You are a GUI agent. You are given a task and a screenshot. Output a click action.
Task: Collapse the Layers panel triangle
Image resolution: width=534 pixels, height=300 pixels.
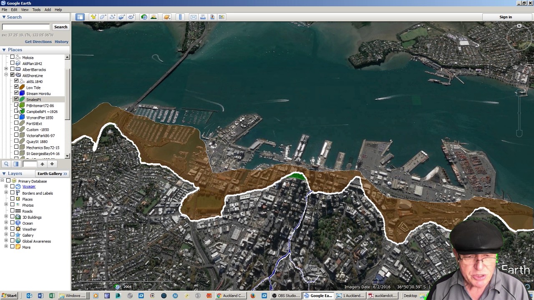(x=4, y=173)
